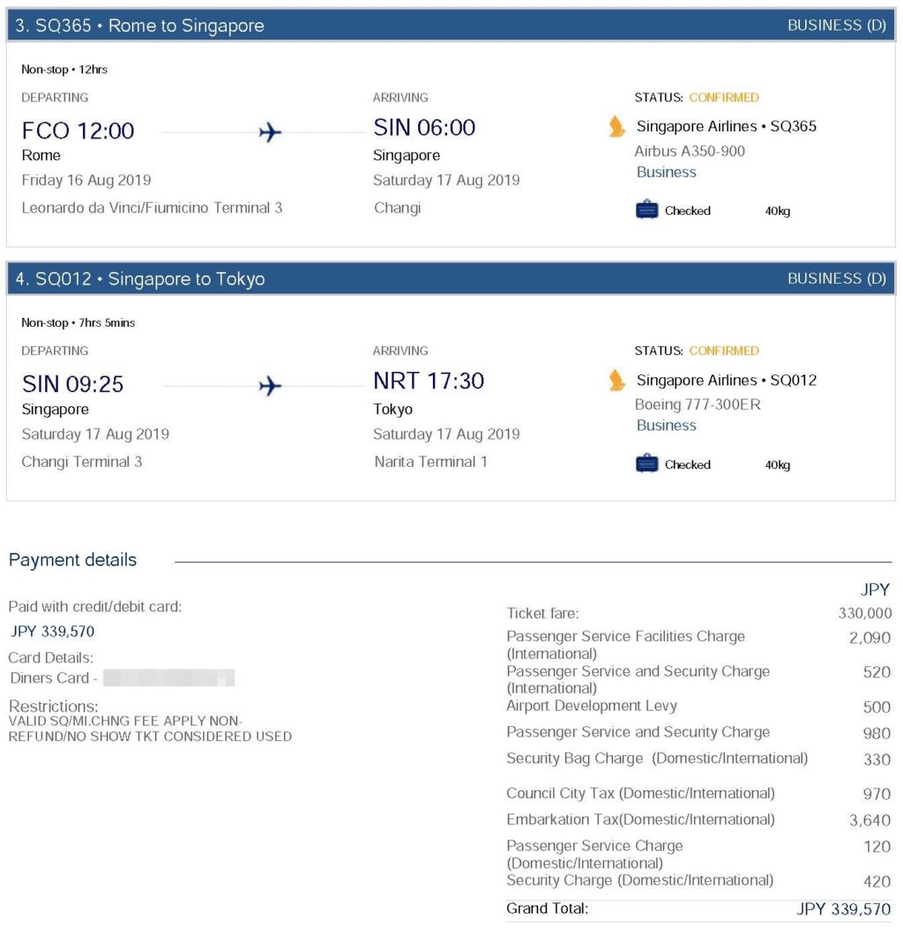The height and width of the screenshot is (933, 903).
Task: Click the CONFIRMED status on flight SQ365
Action: pos(724,98)
